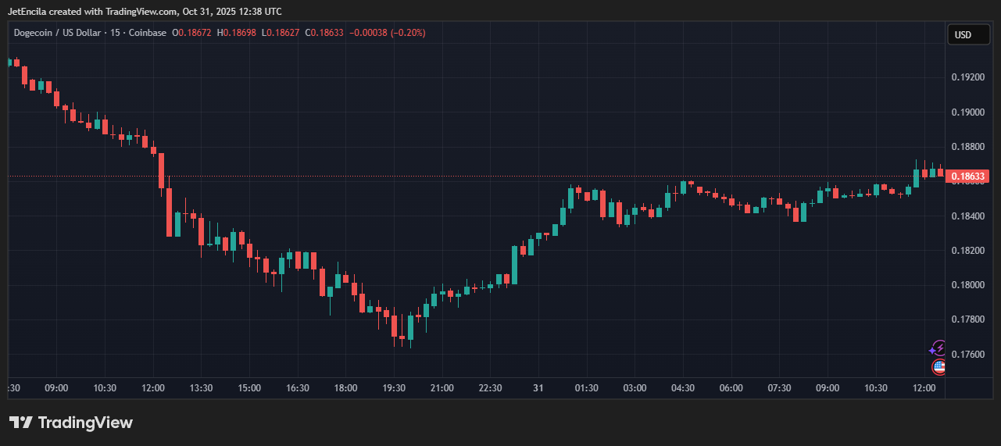The image size is (1001, 446).
Task: Click the 0.18000 price scale label
Action: 967,285
